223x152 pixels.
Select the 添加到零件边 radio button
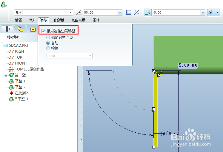click(48, 37)
